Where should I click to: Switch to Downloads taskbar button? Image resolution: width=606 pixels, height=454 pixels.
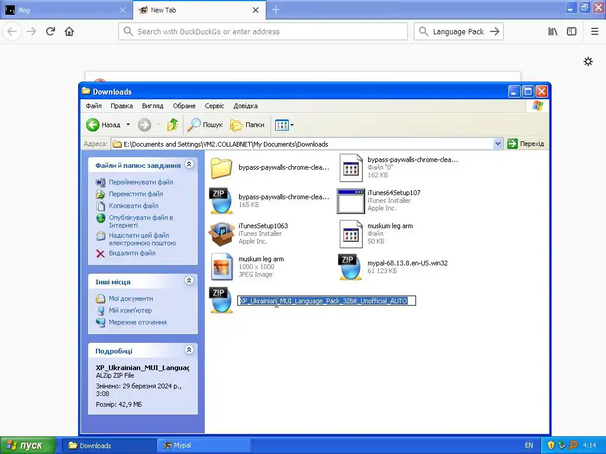click(x=109, y=446)
